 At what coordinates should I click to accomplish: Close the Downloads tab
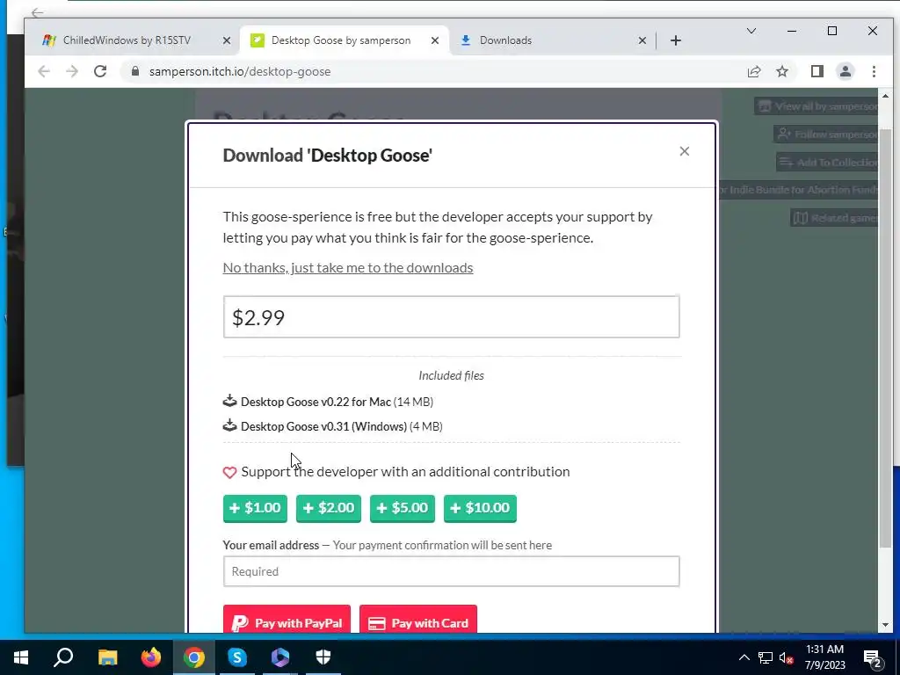coord(642,40)
